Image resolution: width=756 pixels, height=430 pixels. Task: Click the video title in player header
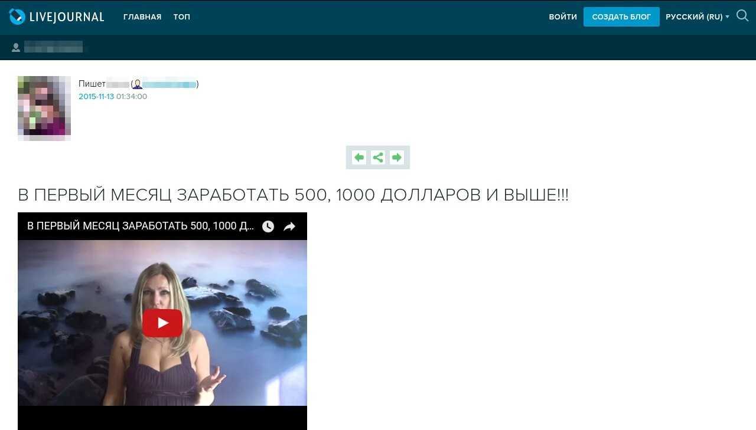point(141,227)
